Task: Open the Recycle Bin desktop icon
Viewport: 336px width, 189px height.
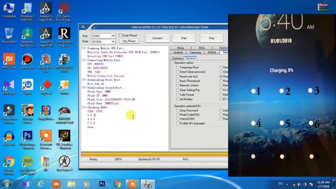Action: coord(9,36)
